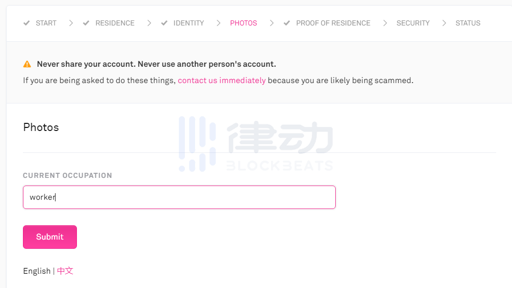
Task: Click the checkmark icon beside RESIDENCE
Action: (x=86, y=23)
